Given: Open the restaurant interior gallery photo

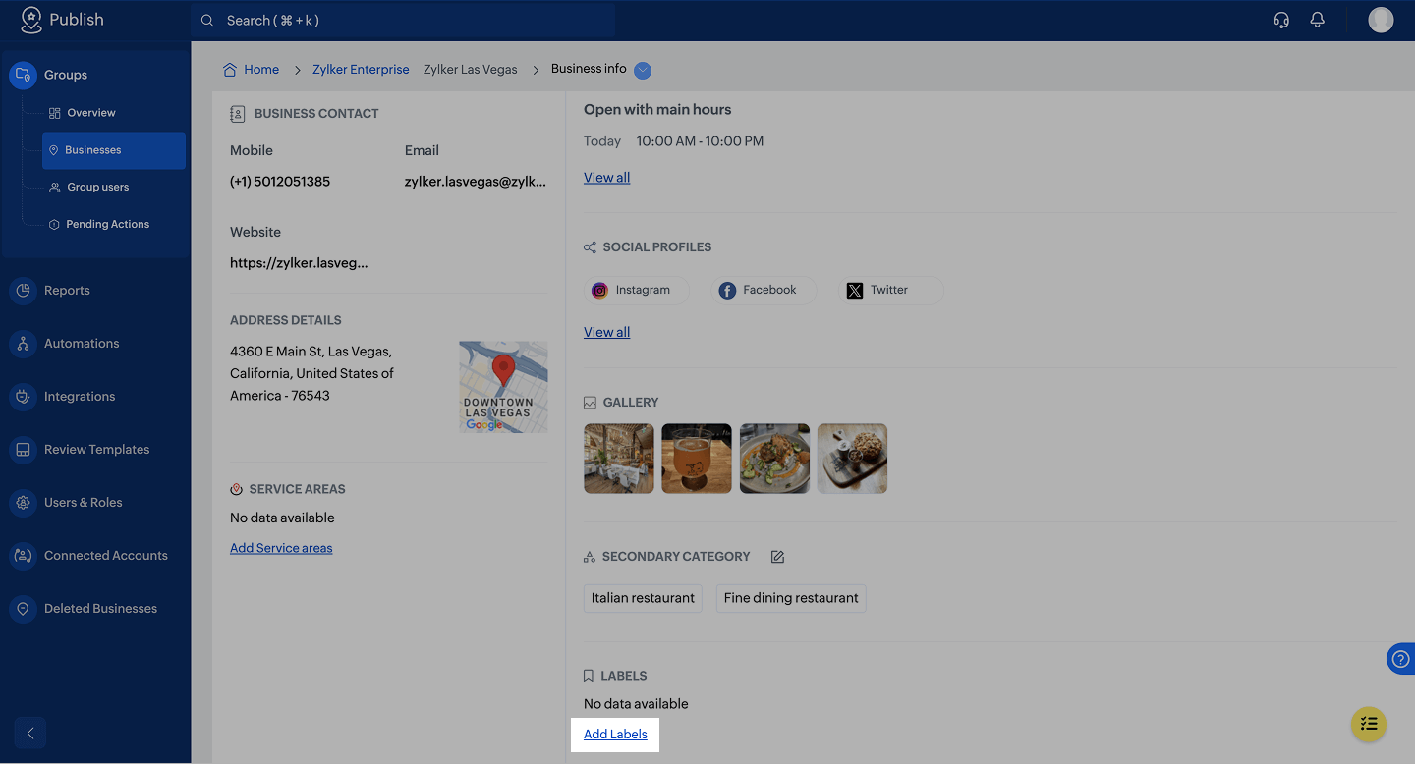Looking at the screenshot, I should (x=619, y=459).
